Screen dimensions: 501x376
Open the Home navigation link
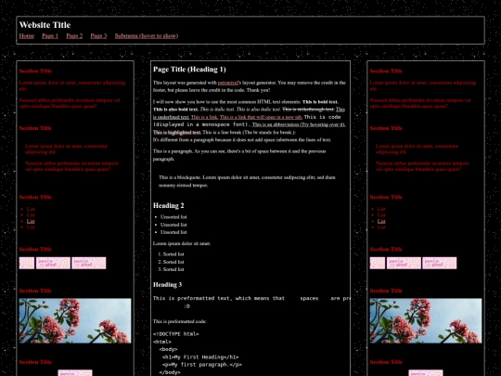[x=27, y=36]
